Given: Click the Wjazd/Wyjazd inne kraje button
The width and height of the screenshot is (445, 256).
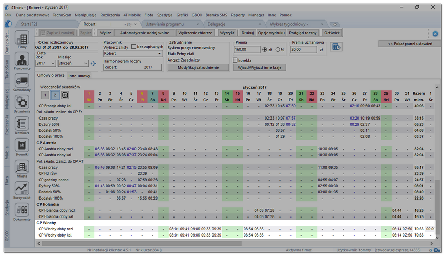Looking at the screenshot, I should (x=259, y=68).
